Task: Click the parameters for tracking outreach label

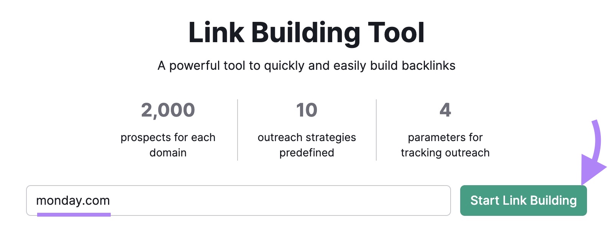Action: (x=444, y=145)
